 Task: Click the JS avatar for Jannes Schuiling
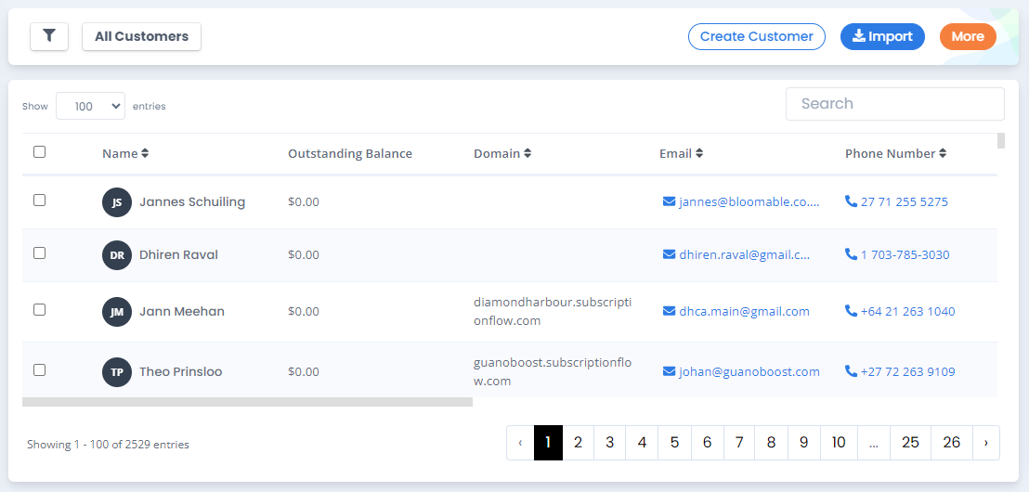[117, 202]
